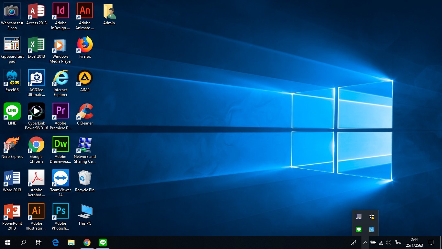Collapse the hidden icons tray chevron
This screenshot has height=249, width=442.
365,243
